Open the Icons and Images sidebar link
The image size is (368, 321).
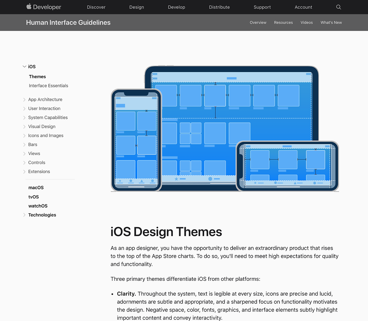pos(46,136)
